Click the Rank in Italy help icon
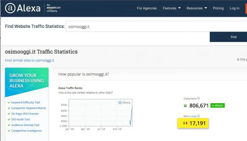The width and height of the screenshot is (247, 141). [x=198, y=116]
